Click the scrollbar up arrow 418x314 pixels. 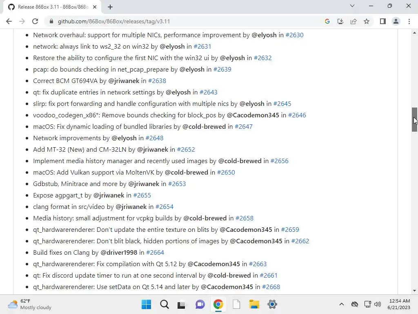[414, 33]
